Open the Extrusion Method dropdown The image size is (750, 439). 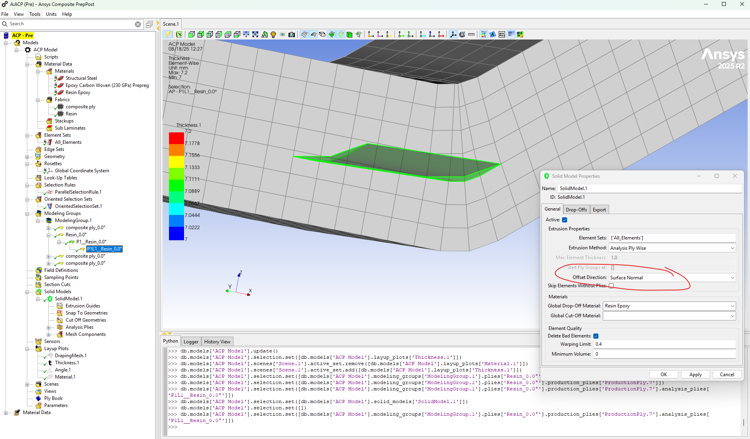click(x=672, y=248)
